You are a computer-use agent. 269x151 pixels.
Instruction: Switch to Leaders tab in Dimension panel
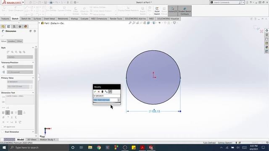(11, 41)
